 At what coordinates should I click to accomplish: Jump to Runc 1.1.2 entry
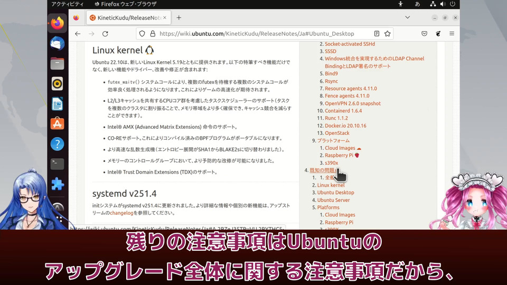point(336,118)
